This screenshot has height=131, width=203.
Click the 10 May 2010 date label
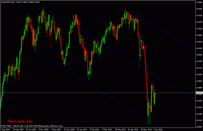(x=146, y=129)
